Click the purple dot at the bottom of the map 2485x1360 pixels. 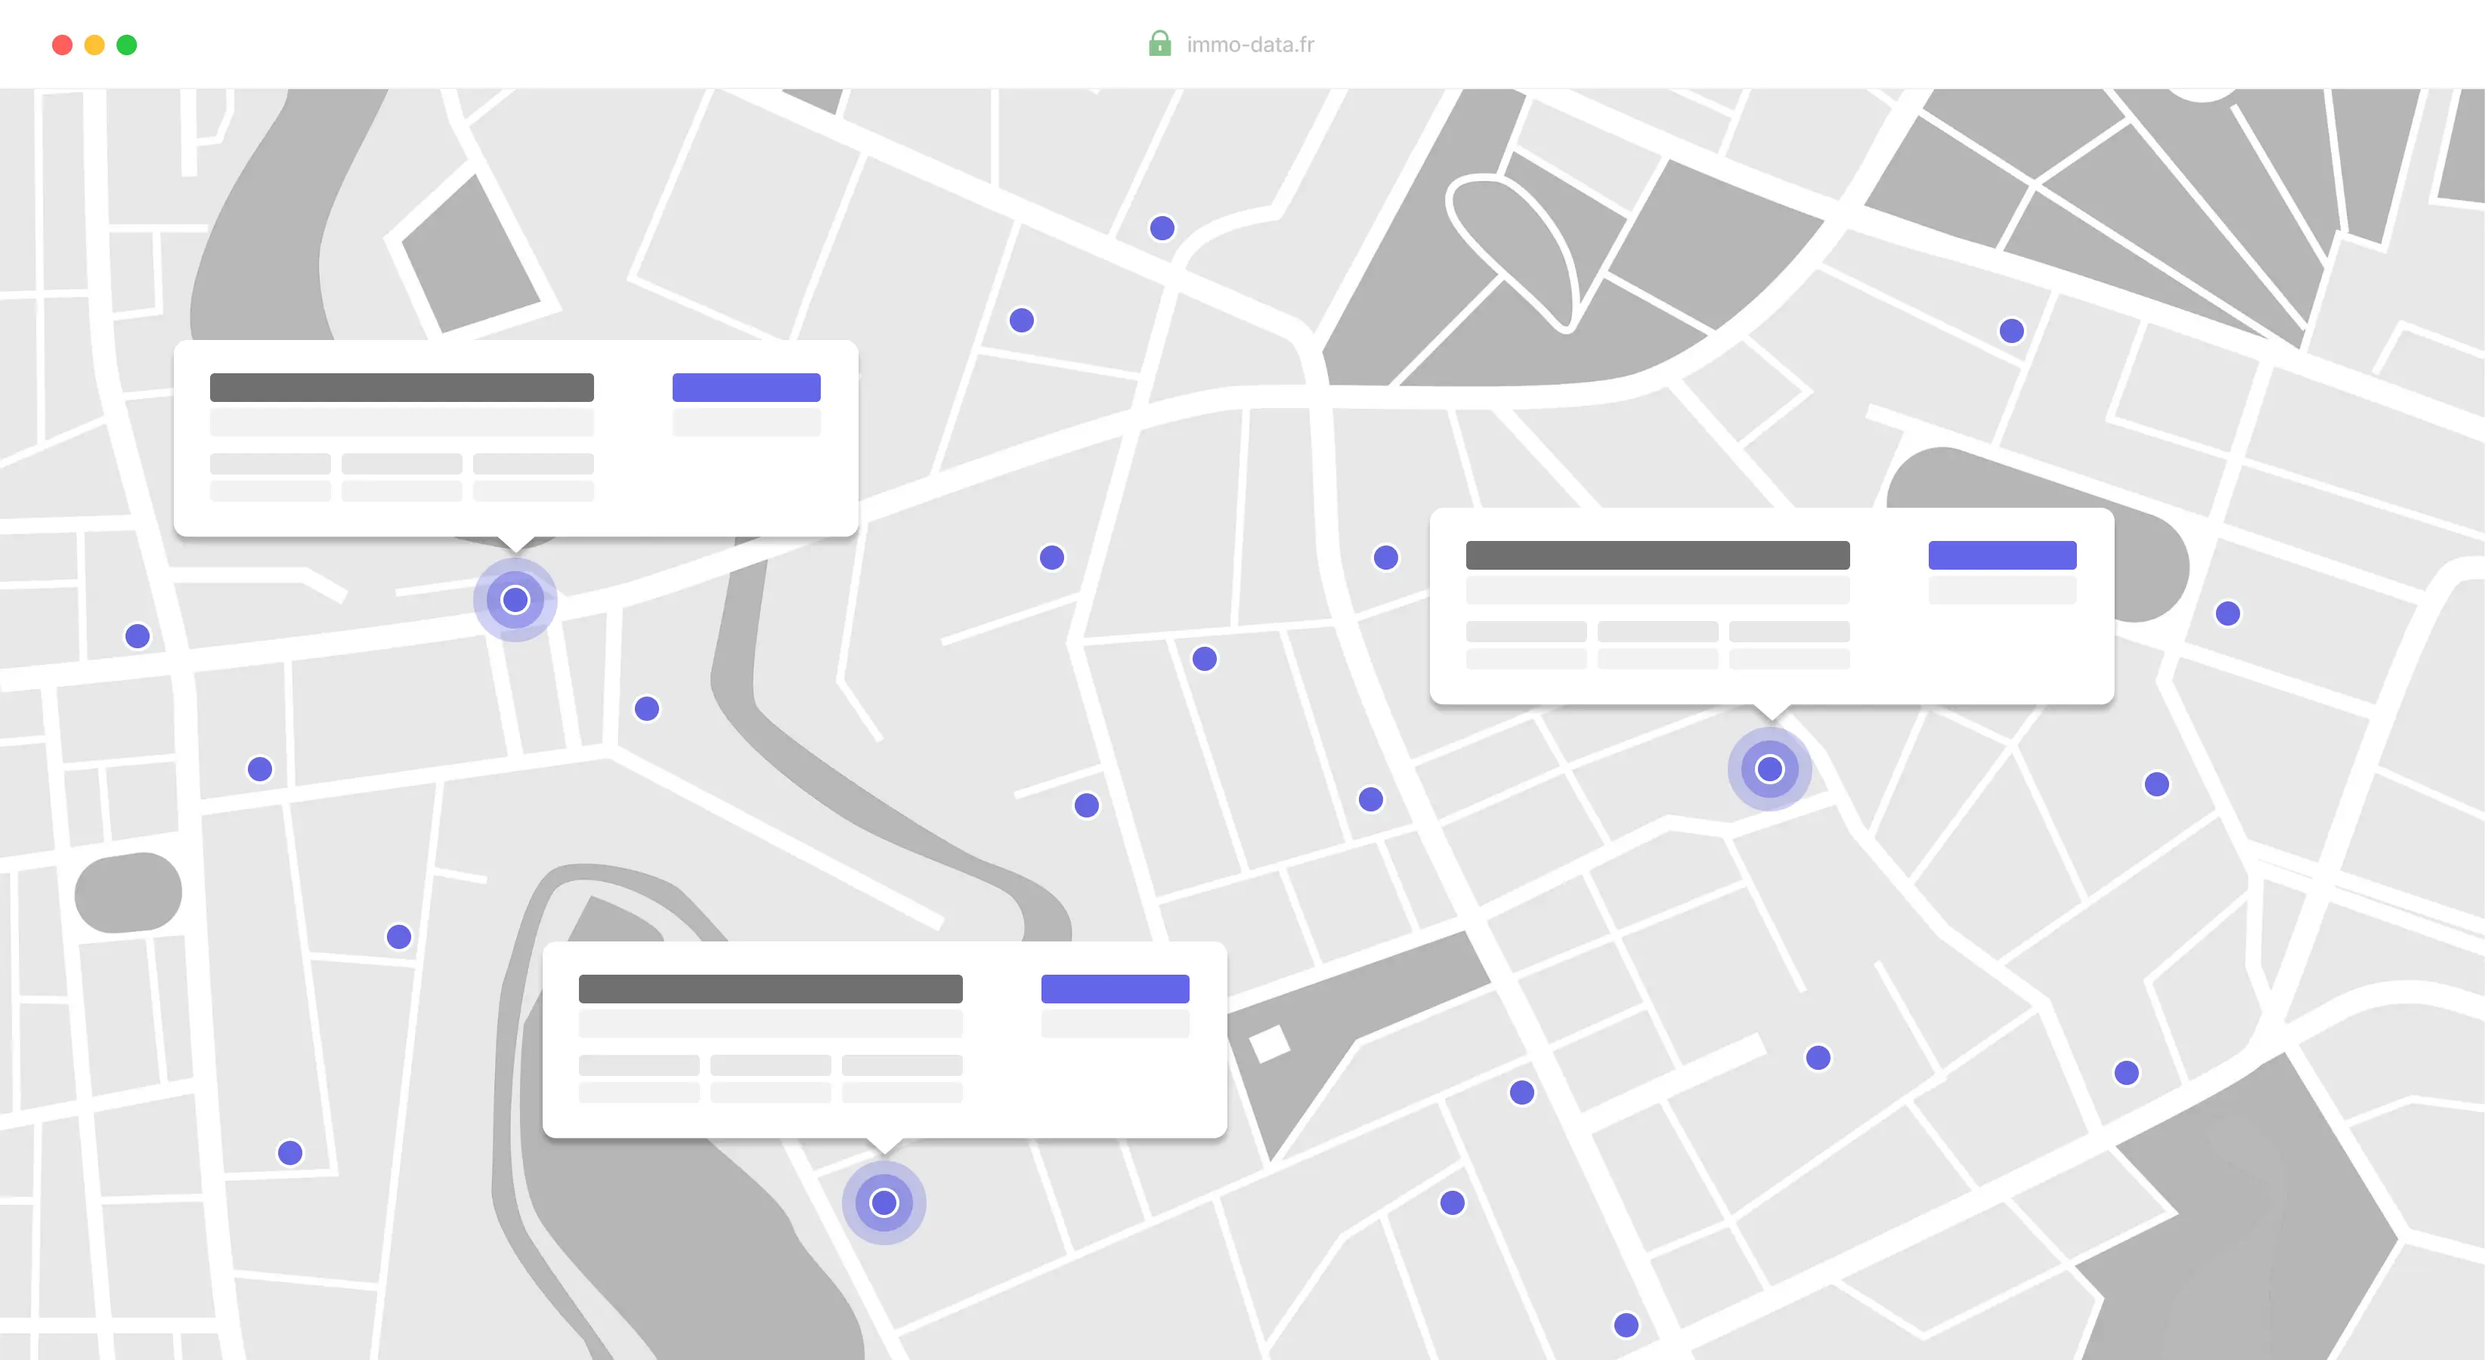coord(1626,1324)
